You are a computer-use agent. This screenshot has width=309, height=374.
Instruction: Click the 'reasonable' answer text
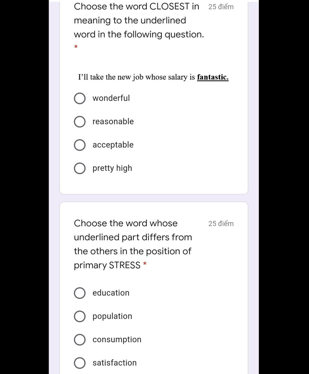pyautogui.click(x=113, y=121)
